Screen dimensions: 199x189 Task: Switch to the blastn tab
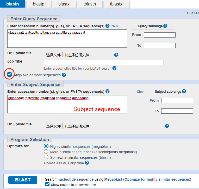(13, 4)
